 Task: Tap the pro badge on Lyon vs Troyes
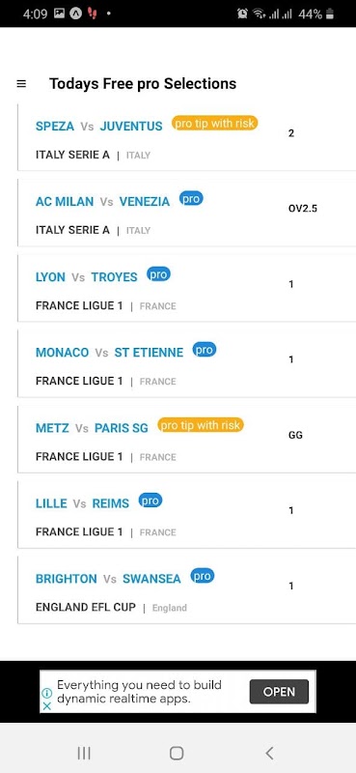coord(158,274)
